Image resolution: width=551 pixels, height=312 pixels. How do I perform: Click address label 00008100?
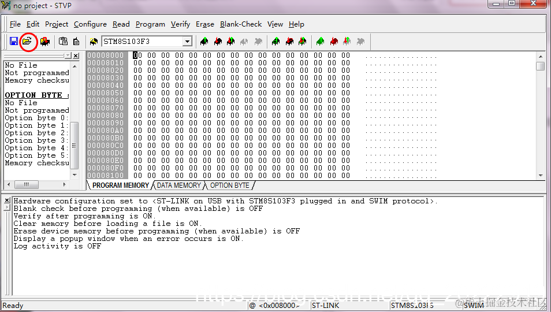point(106,175)
